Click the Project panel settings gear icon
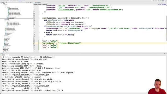The height and width of the screenshot is (94, 167). pyautogui.click(x=30, y=2)
